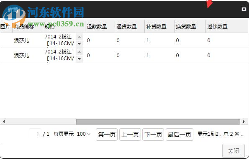Select first row's 浪莎儿 product name

point(22,41)
